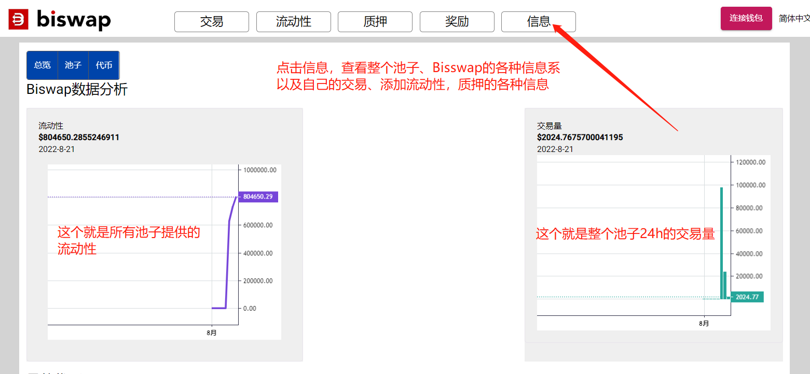The height and width of the screenshot is (374, 810).
Task: Click the 2022-8-21 date under 交易量
Action: coord(555,149)
